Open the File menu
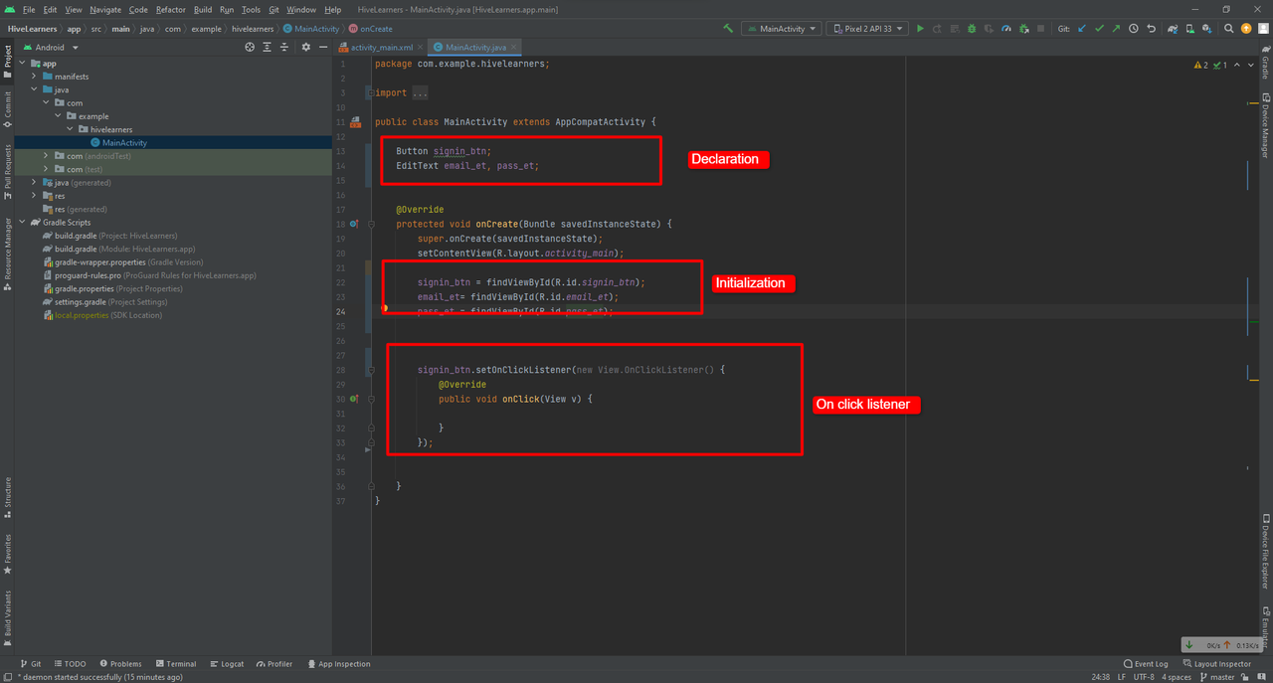Image resolution: width=1273 pixels, height=683 pixels. (x=29, y=9)
